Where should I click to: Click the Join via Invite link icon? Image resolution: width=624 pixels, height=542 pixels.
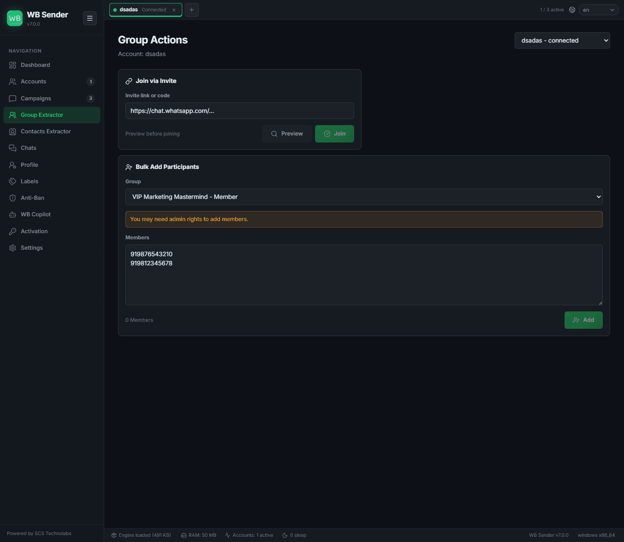click(129, 81)
